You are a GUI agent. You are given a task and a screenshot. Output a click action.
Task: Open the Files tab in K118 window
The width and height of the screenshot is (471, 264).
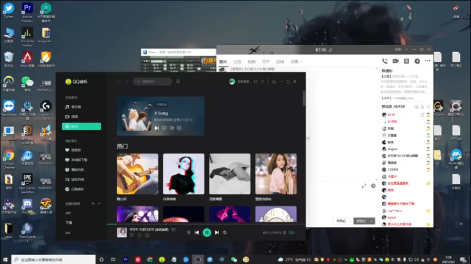click(266, 62)
